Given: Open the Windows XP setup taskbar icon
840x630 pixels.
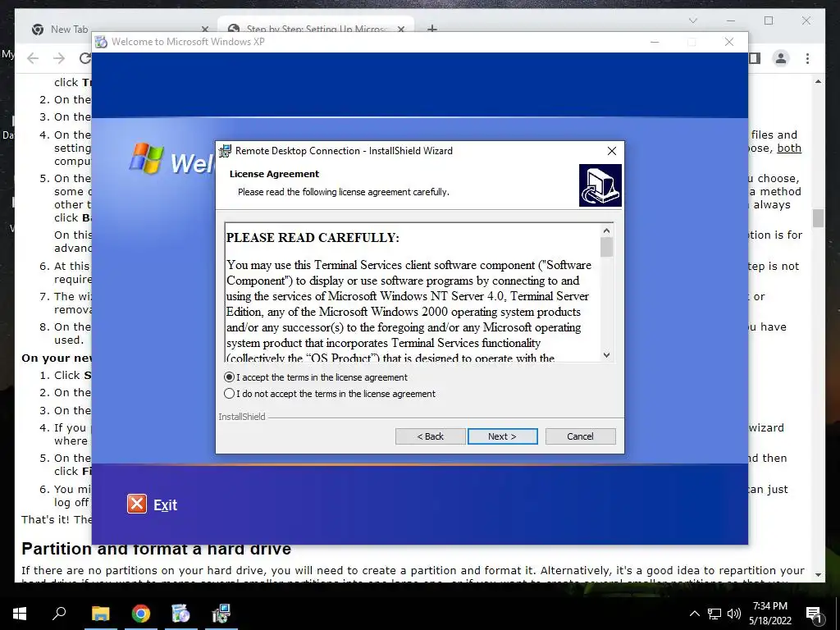Looking at the screenshot, I should [180, 614].
